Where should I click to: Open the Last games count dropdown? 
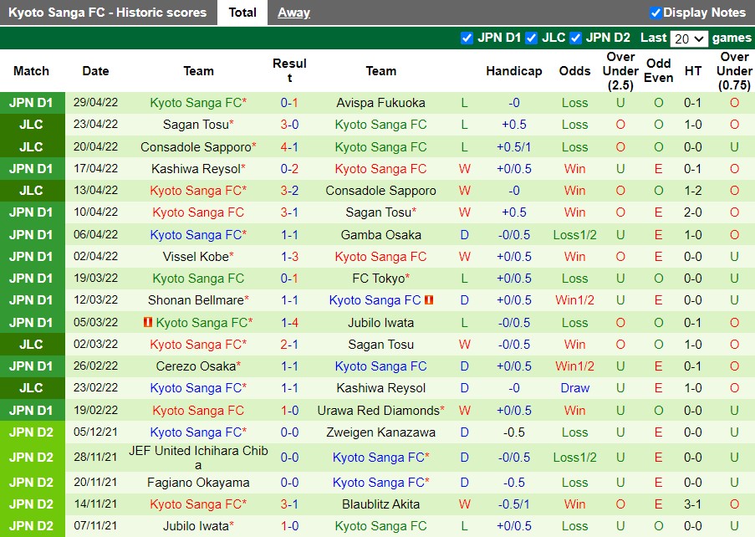tap(689, 38)
